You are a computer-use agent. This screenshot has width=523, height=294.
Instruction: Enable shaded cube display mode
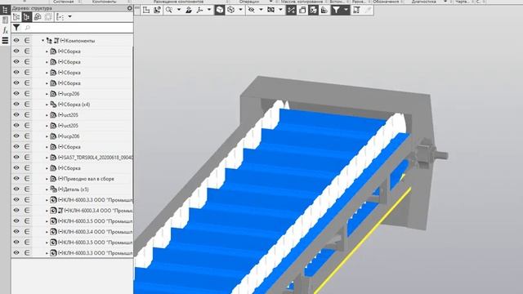tap(220, 10)
